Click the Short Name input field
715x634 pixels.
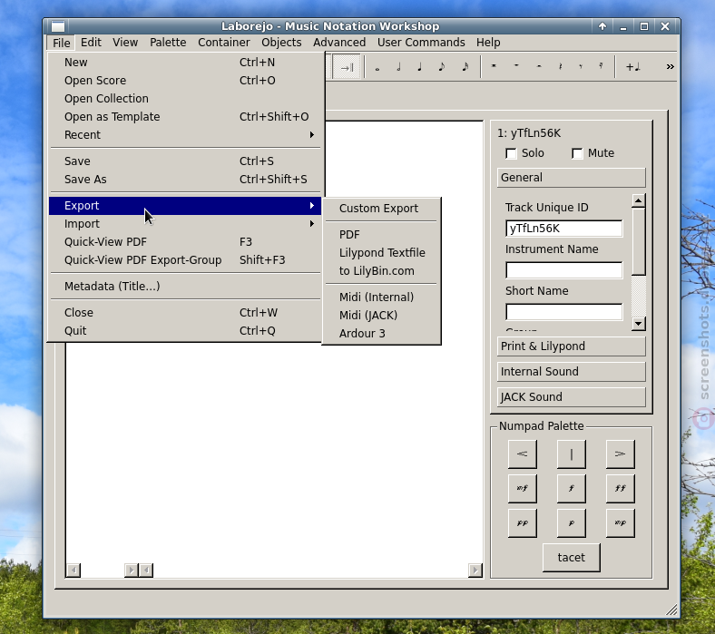point(564,312)
